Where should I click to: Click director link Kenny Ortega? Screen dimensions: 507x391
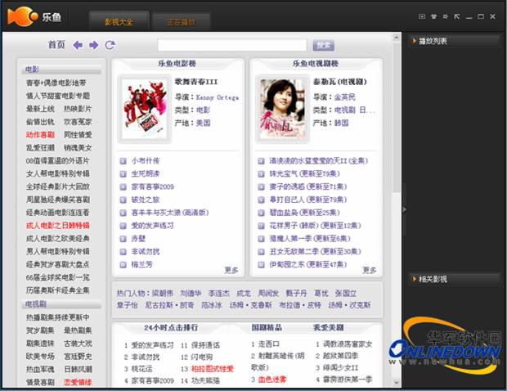click(x=218, y=97)
